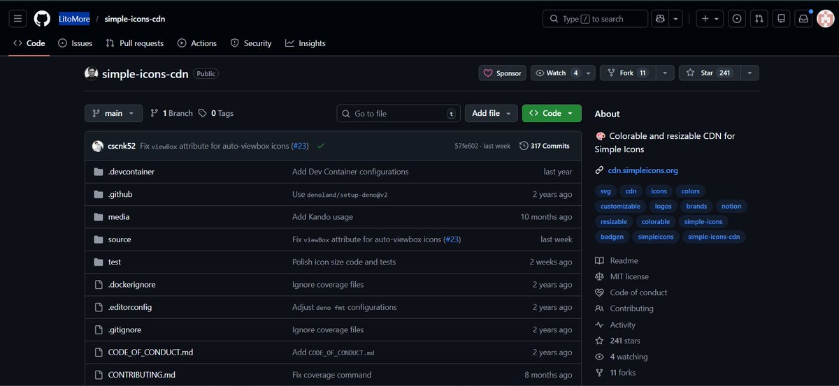Open the create new plus menu
This screenshot has width=839, height=386.
[x=710, y=19]
